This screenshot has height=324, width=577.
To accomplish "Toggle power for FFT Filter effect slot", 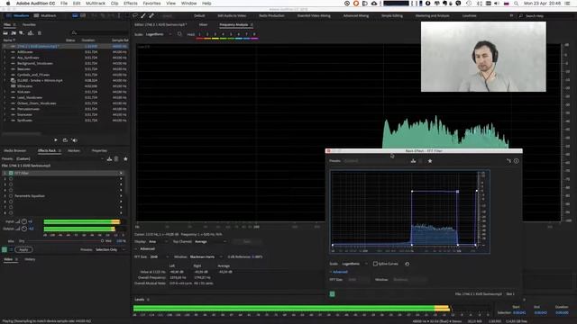I will [11, 173].
